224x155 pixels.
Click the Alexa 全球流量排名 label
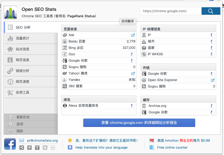pyautogui.click(x=83, y=106)
